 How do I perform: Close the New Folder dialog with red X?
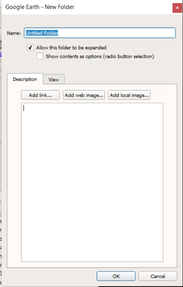click(177, 8)
